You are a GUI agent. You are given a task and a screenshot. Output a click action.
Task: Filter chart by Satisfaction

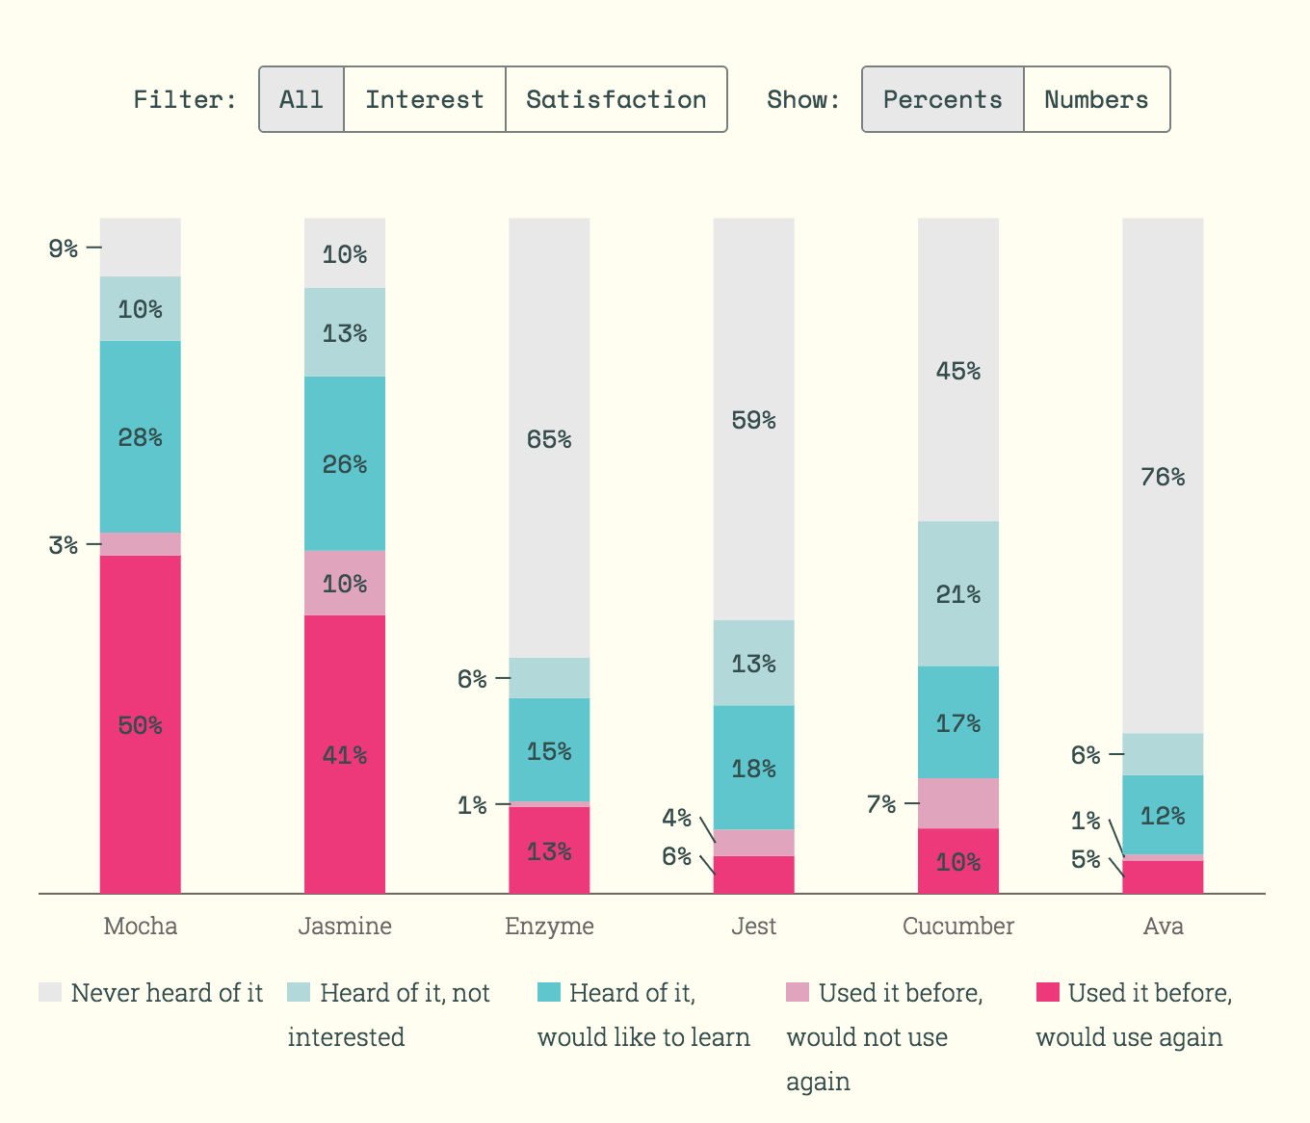616,99
